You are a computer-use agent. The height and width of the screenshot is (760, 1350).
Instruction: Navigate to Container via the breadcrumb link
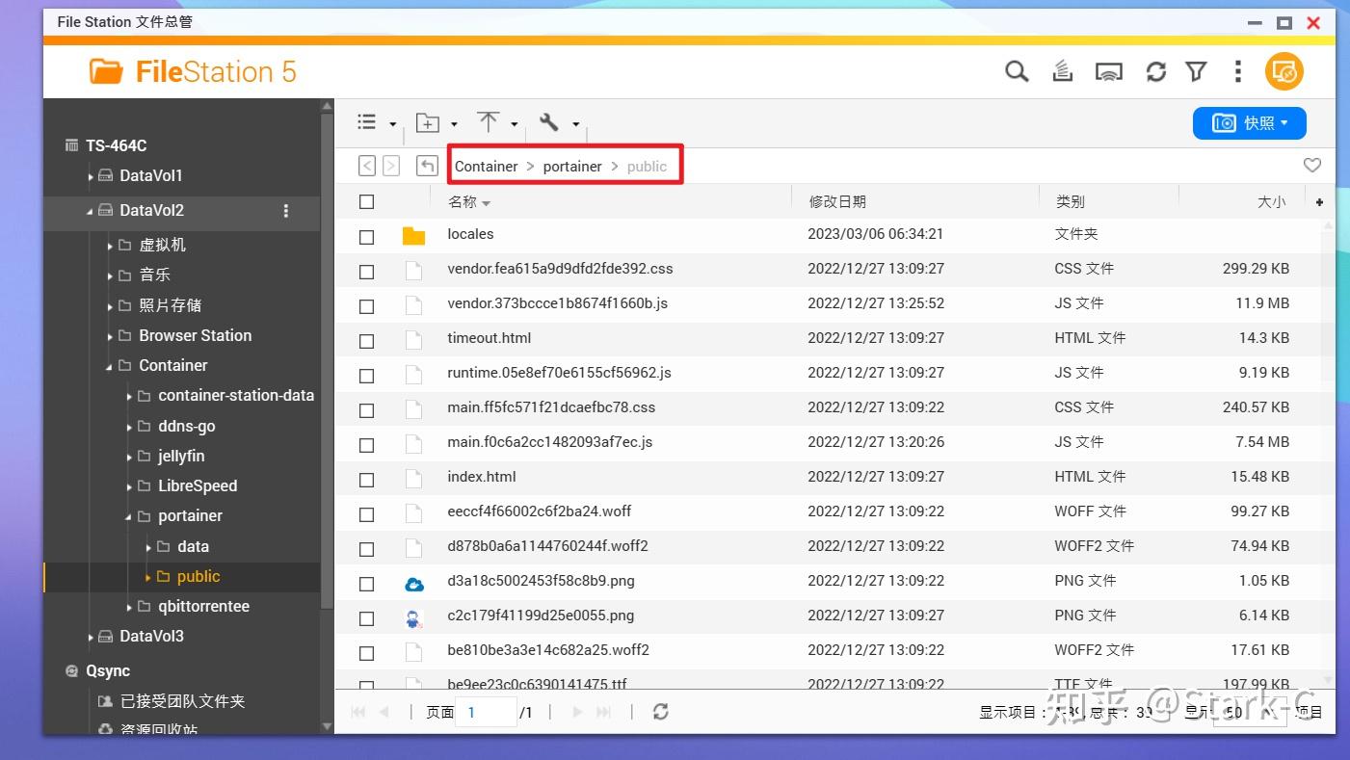[x=486, y=166]
